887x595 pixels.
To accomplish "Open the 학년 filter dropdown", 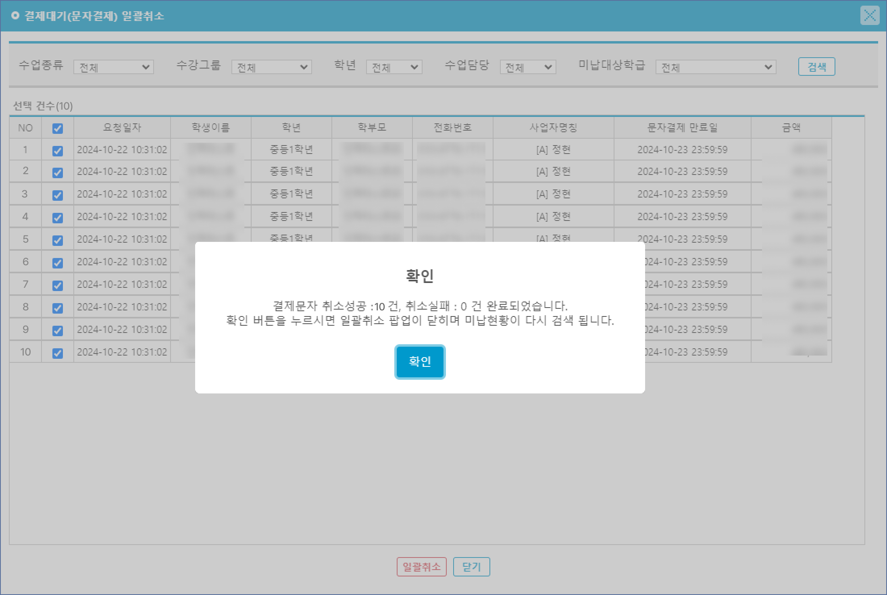I will pos(394,67).
